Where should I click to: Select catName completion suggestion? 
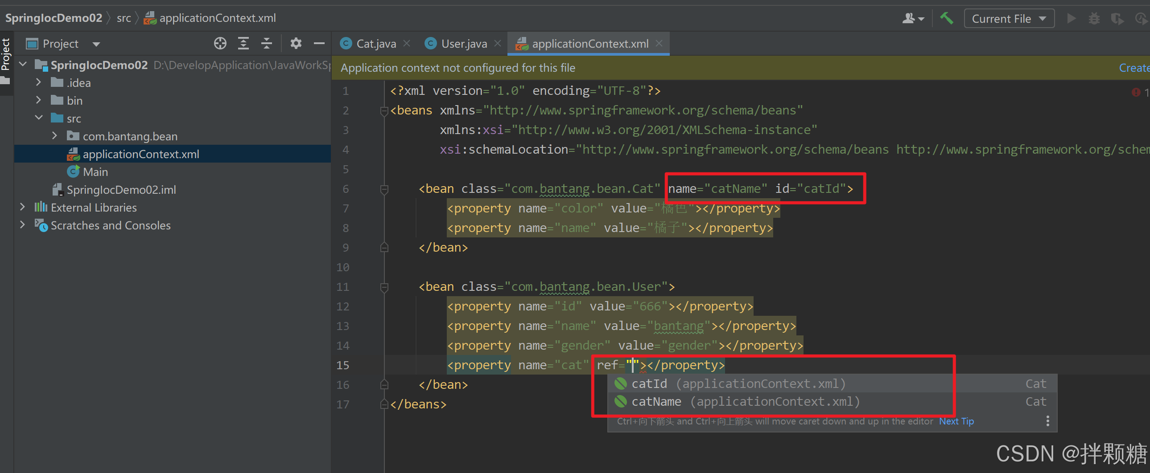click(832, 402)
